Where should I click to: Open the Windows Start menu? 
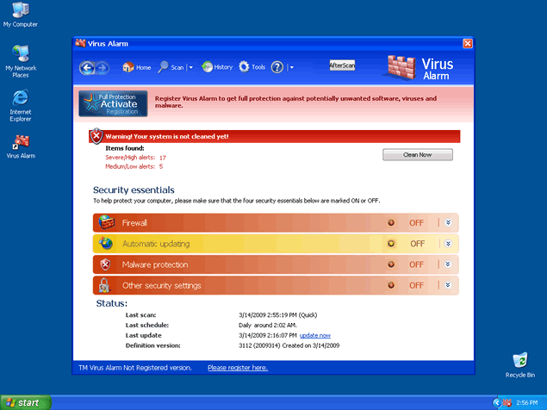26,402
